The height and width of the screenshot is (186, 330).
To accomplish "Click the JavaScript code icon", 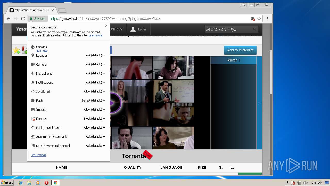I will click(x=33, y=91).
